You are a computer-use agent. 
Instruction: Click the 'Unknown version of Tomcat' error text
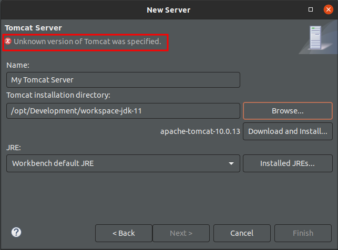click(87, 41)
